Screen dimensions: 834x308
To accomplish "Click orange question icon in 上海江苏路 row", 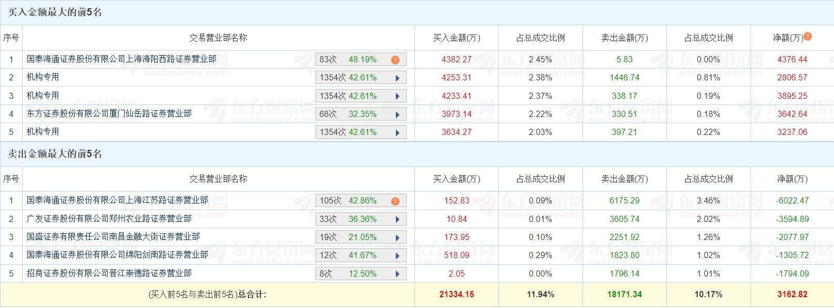I will 395,201.
